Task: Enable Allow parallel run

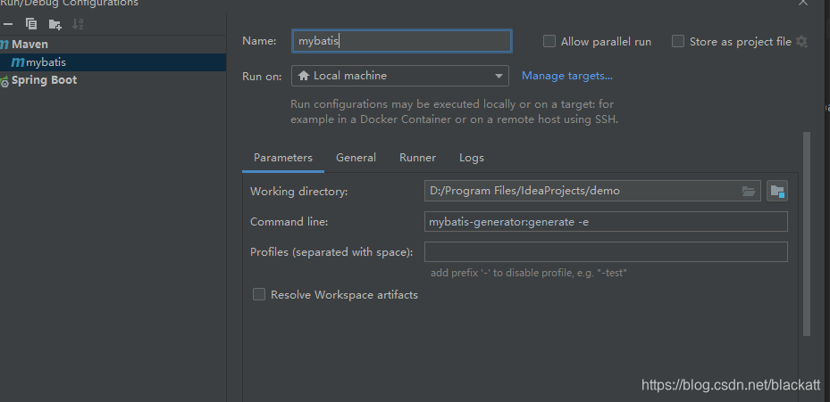Action: (x=549, y=41)
